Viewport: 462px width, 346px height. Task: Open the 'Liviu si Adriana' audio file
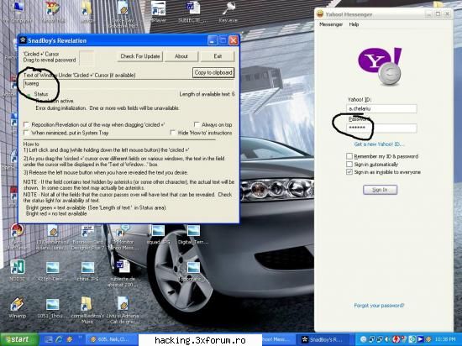coord(123,311)
